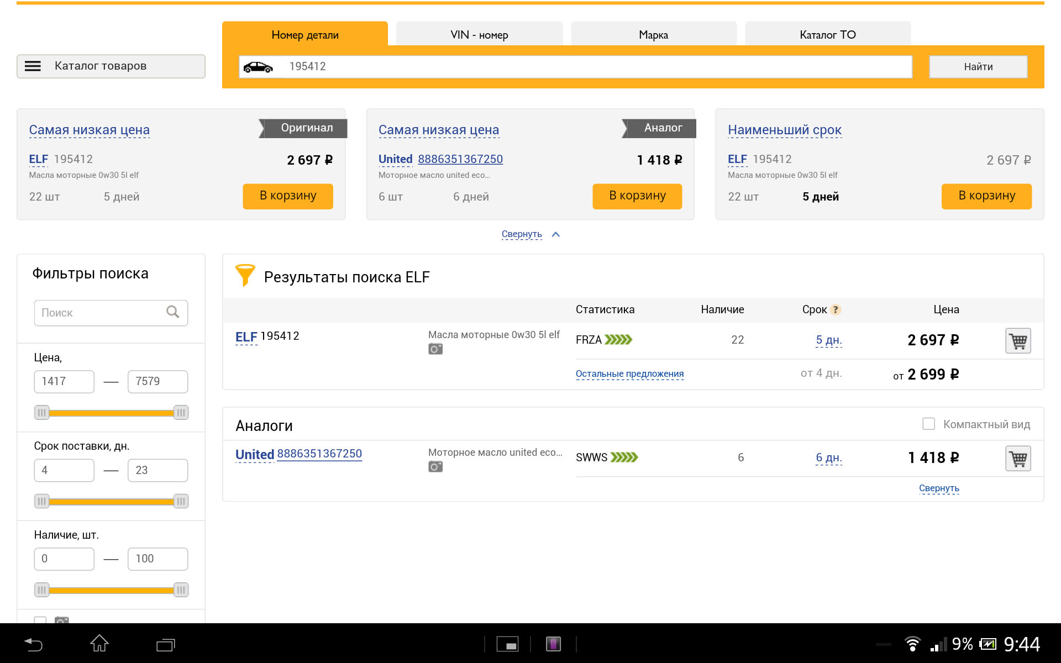The height and width of the screenshot is (663, 1061).
Task: Add United 8886351367250 via cart icon
Action: (x=1018, y=459)
